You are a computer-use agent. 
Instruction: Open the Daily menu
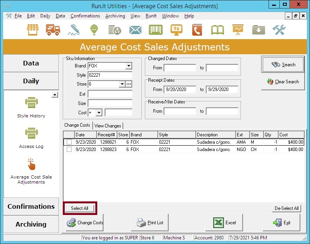[x=45, y=16]
